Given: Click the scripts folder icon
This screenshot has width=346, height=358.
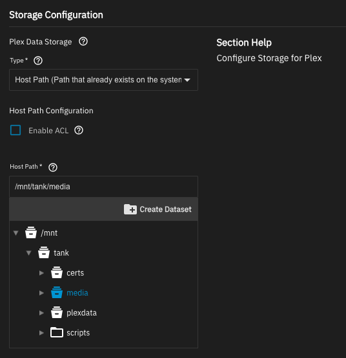Looking at the screenshot, I should [x=57, y=332].
